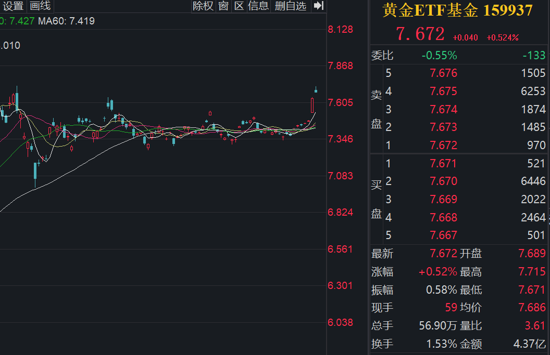
Task: Open 信息 info for this fund
Action: 258,6
